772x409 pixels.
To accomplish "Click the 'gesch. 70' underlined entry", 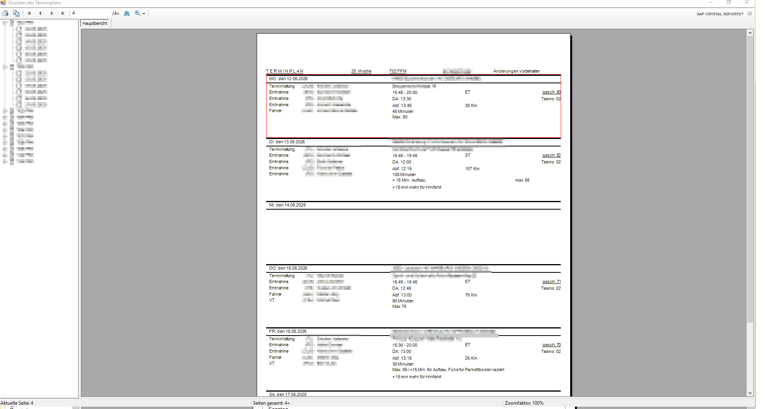I will pos(551,345).
